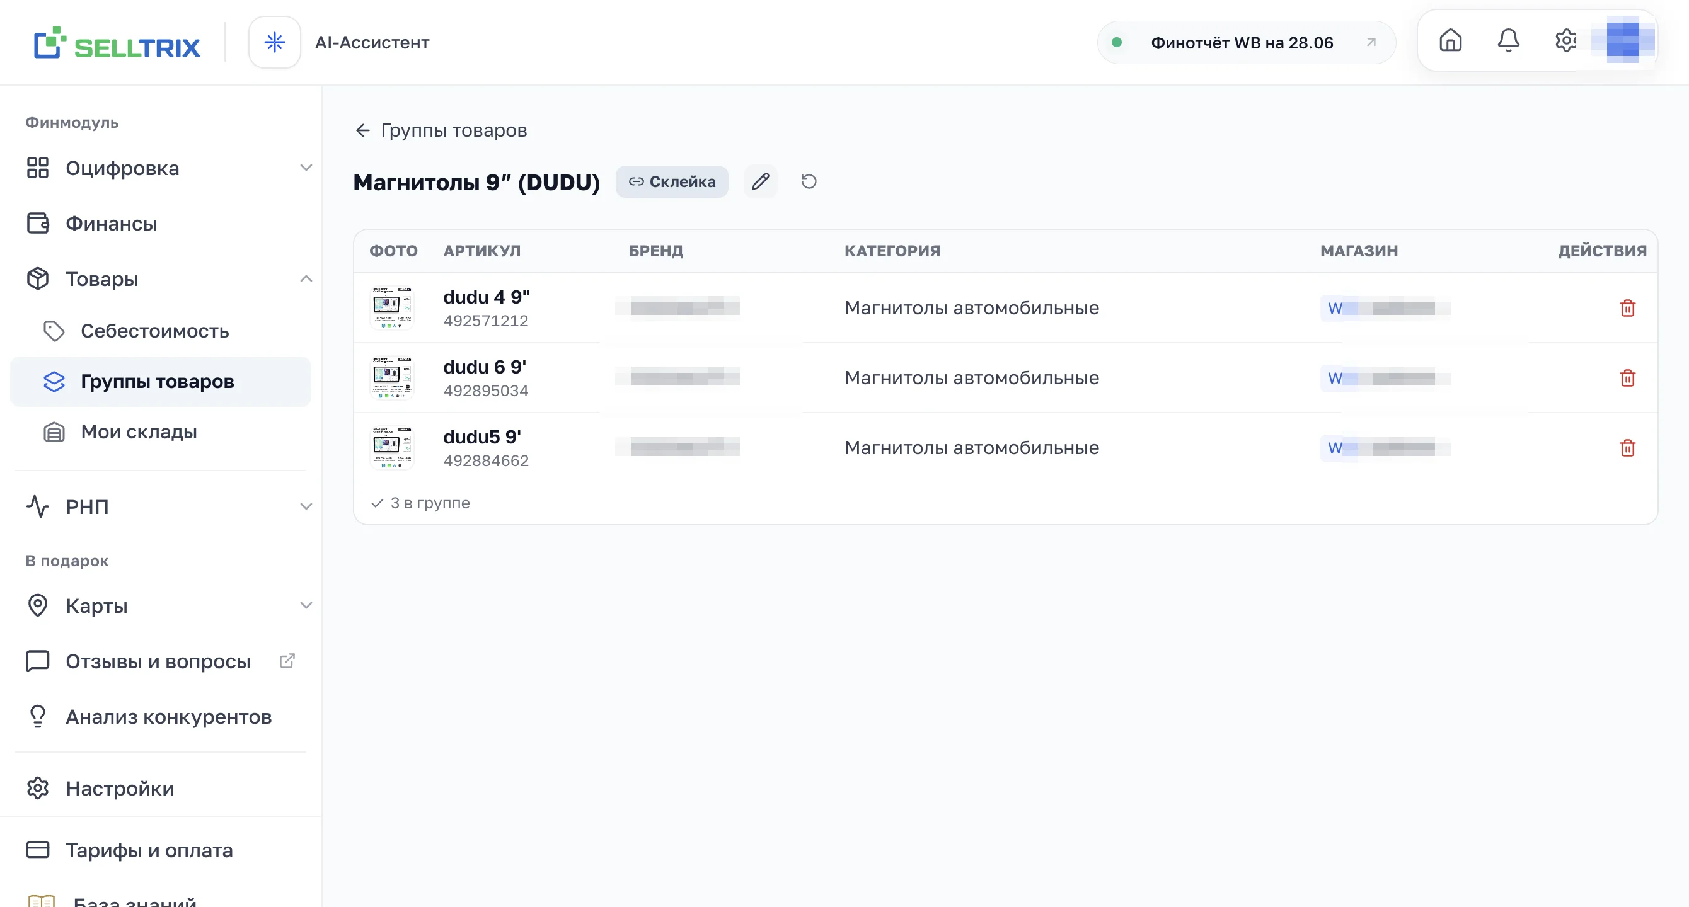
Task: Click category cell of dudu 6 9' row
Action: point(972,377)
